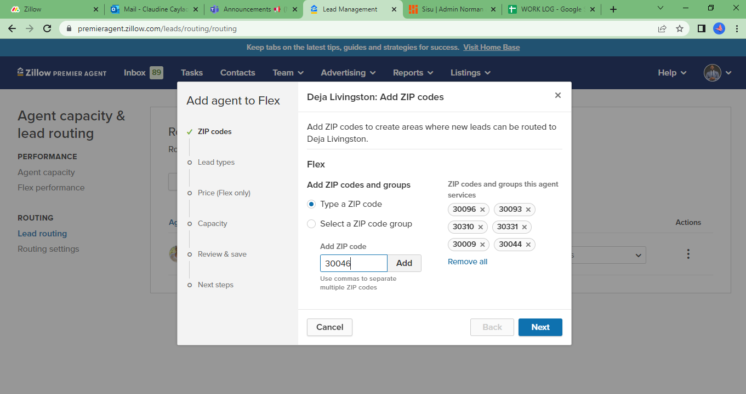The width and height of the screenshot is (746, 394).
Task: Close the Add ZIP codes dialog
Action: (x=558, y=95)
